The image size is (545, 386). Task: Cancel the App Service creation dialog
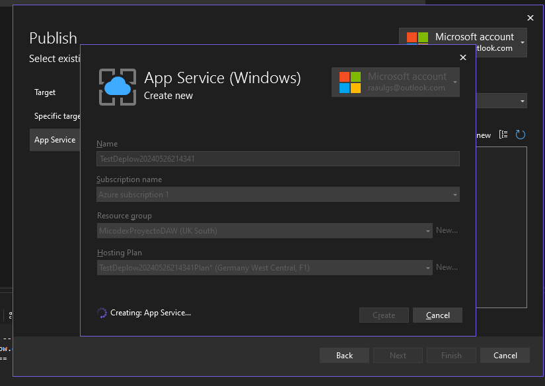coord(437,315)
